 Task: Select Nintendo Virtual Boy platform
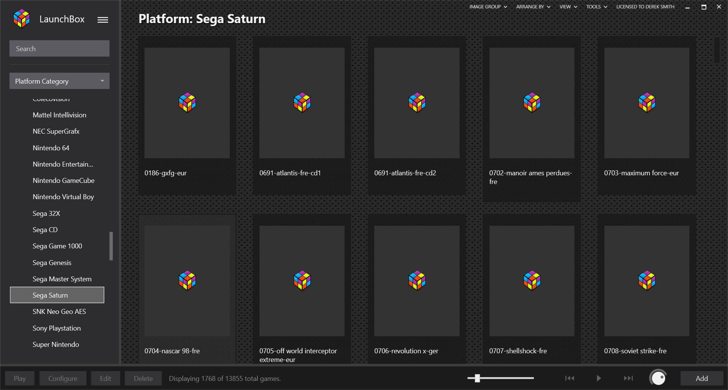pyautogui.click(x=63, y=197)
